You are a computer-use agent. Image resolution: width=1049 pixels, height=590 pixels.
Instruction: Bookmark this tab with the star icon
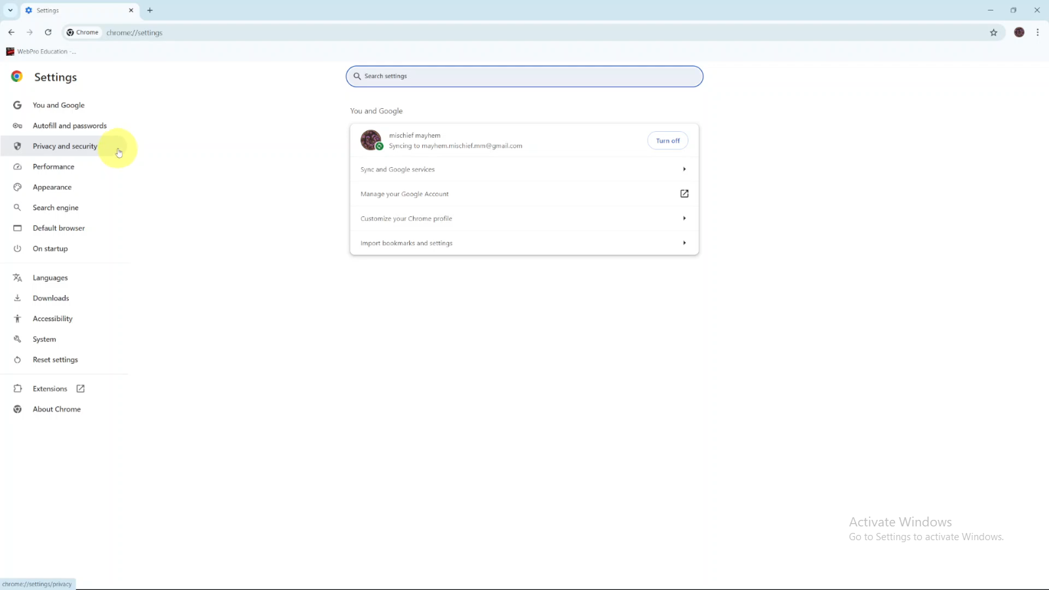[993, 32]
